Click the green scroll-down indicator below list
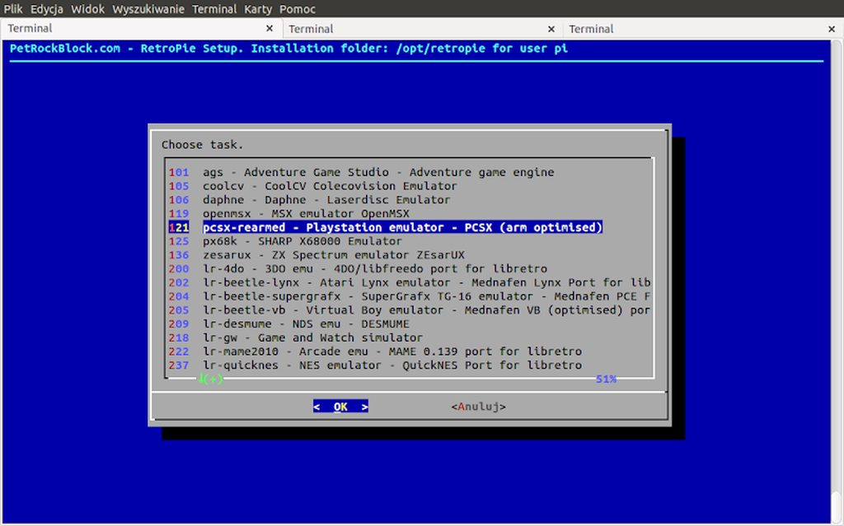The height and width of the screenshot is (526, 844). [x=210, y=379]
